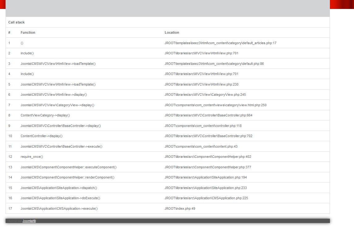This screenshot has width=354, height=227.
Task: Click the CategoryView->display() function entry
Action: [57, 105]
